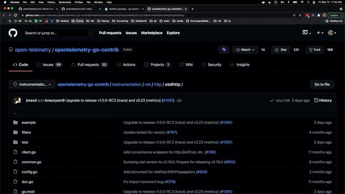
Task: Open the config.go file
Action: coord(30,172)
